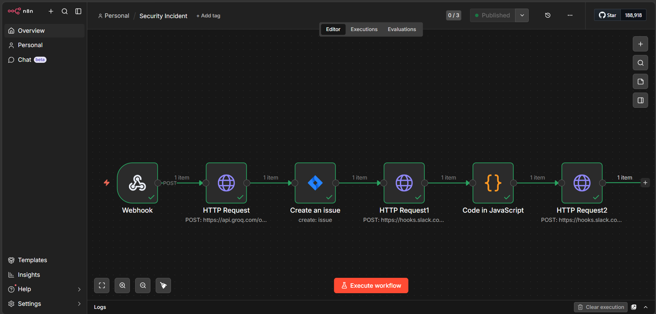Switch to the Executions tab

click(x=364, y=29)
